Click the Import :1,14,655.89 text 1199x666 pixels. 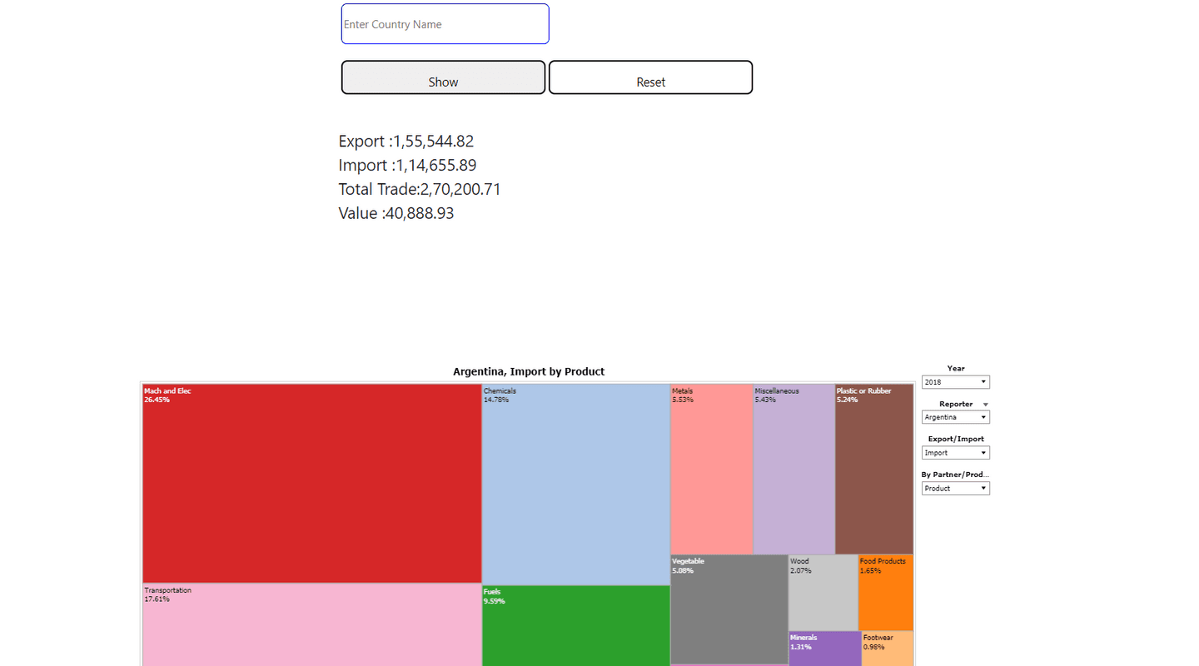click(x=408, y=166)
